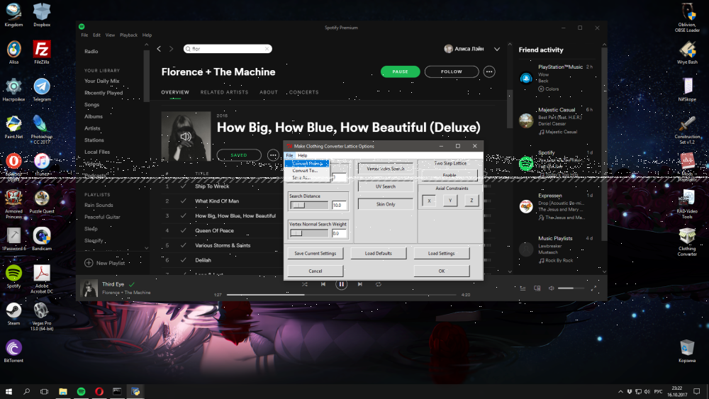The height and width of the screenshot is (399, 709).
Task: Skip to next track
Action: click(360, 284)
